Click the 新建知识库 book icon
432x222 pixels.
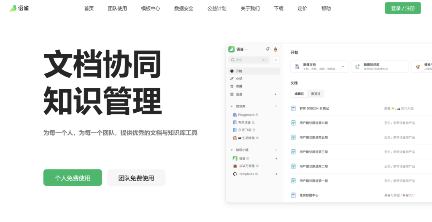[x=358, y=66]
